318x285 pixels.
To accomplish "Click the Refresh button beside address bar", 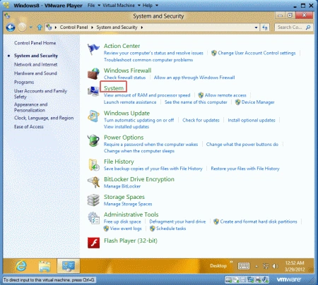I will (x=265, y=28).
